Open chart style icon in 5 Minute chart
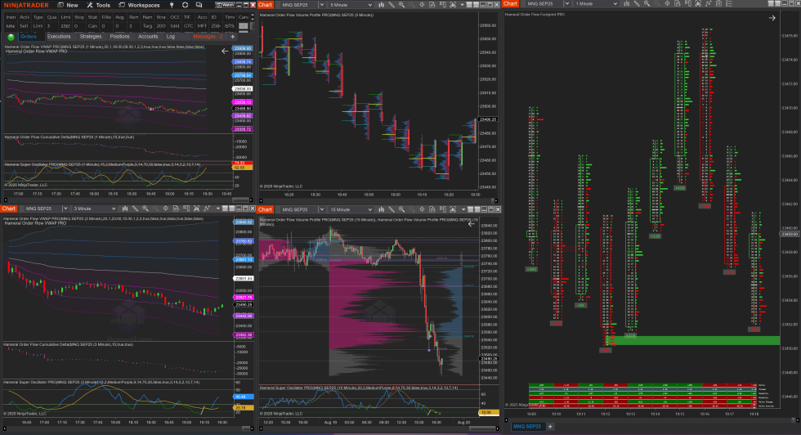801x435 pixels. point(381,5)
